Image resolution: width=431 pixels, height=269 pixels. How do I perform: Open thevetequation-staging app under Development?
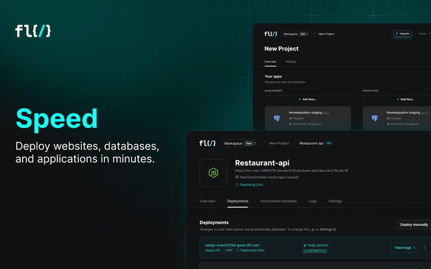tap(308, 118)
